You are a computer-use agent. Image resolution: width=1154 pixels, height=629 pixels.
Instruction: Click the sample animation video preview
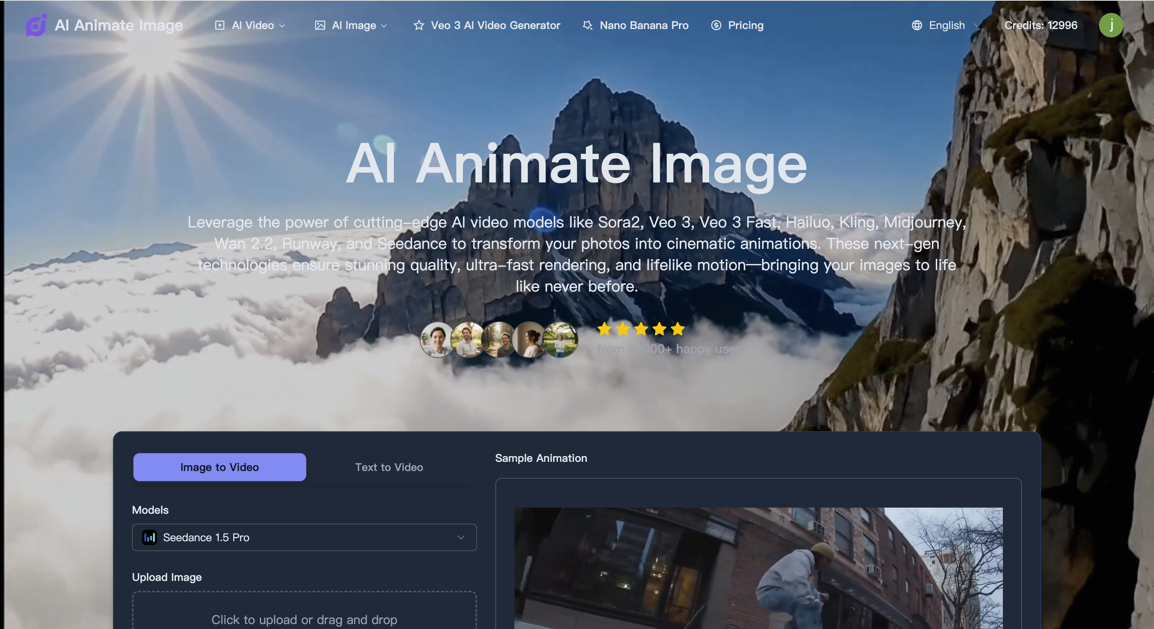pos(758,568)
